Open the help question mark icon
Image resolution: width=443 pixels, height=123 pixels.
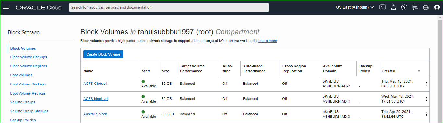pos(404,7)
